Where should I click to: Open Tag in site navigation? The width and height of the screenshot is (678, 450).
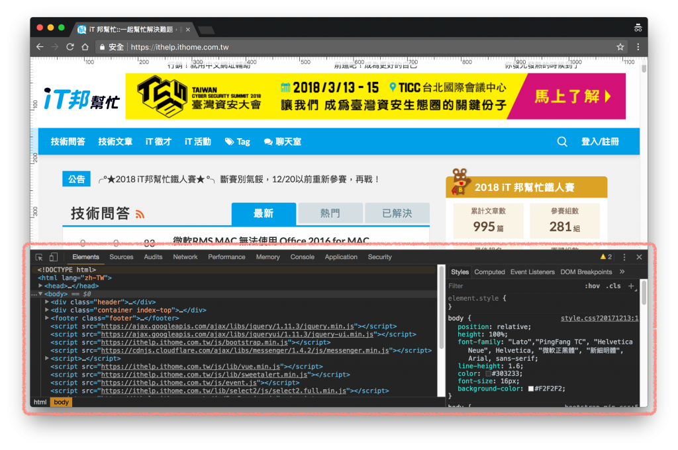[238, 141]
